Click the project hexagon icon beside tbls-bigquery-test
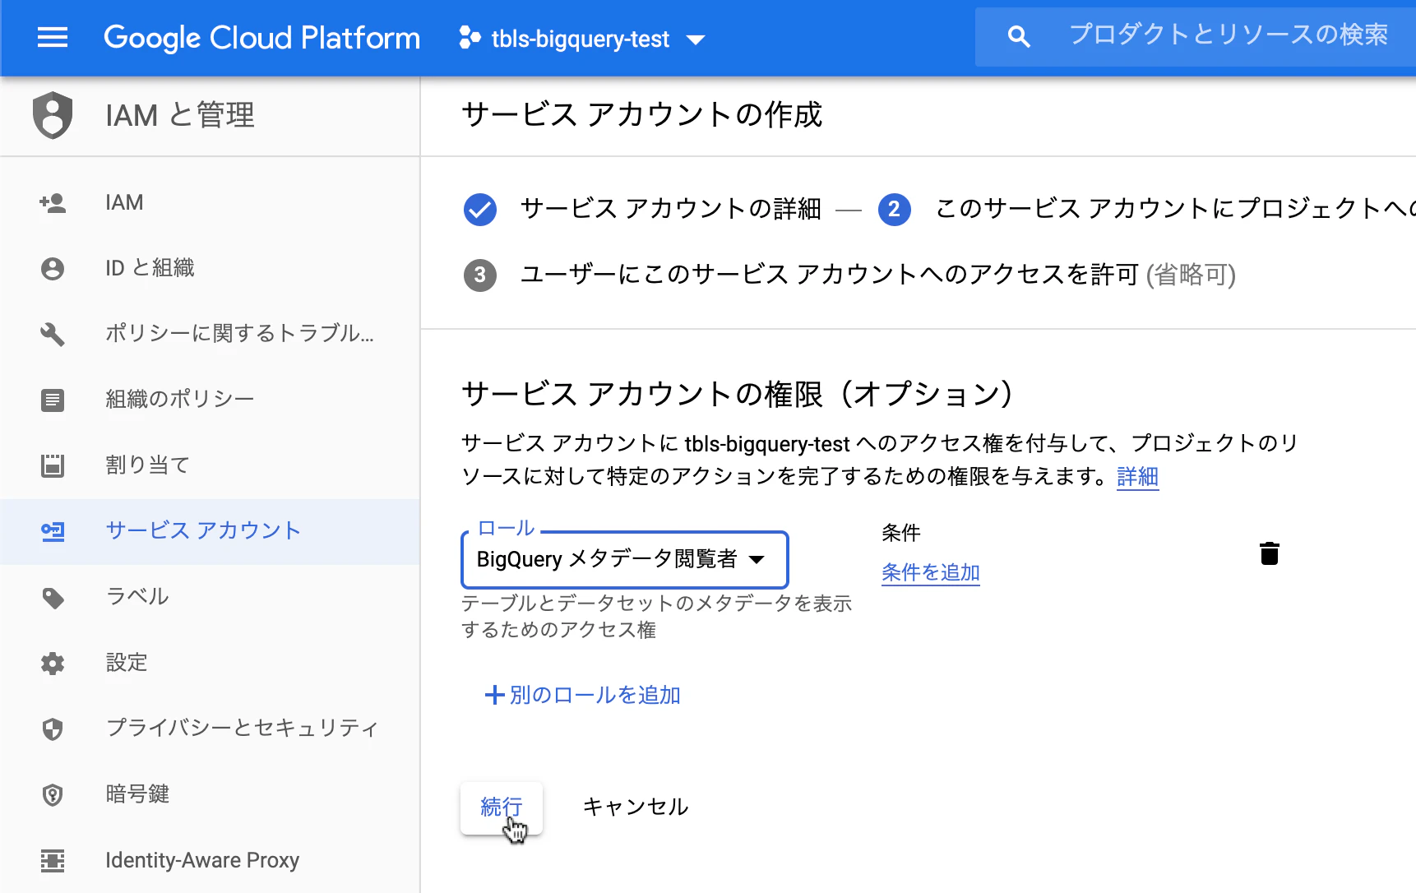This screenshot has width=1416, height=893. tap(470, 38)
